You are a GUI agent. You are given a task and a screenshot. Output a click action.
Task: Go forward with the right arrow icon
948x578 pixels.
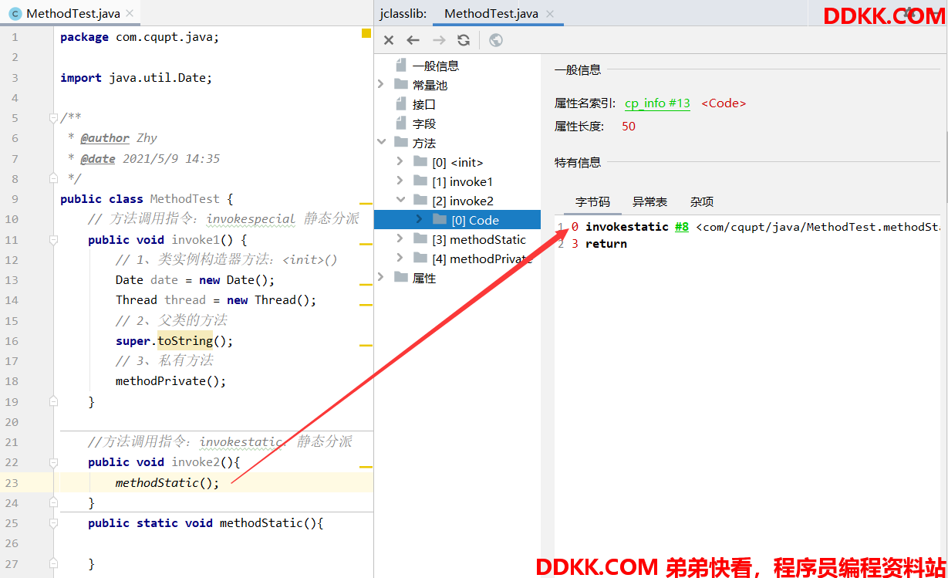[x=439, y=40]
